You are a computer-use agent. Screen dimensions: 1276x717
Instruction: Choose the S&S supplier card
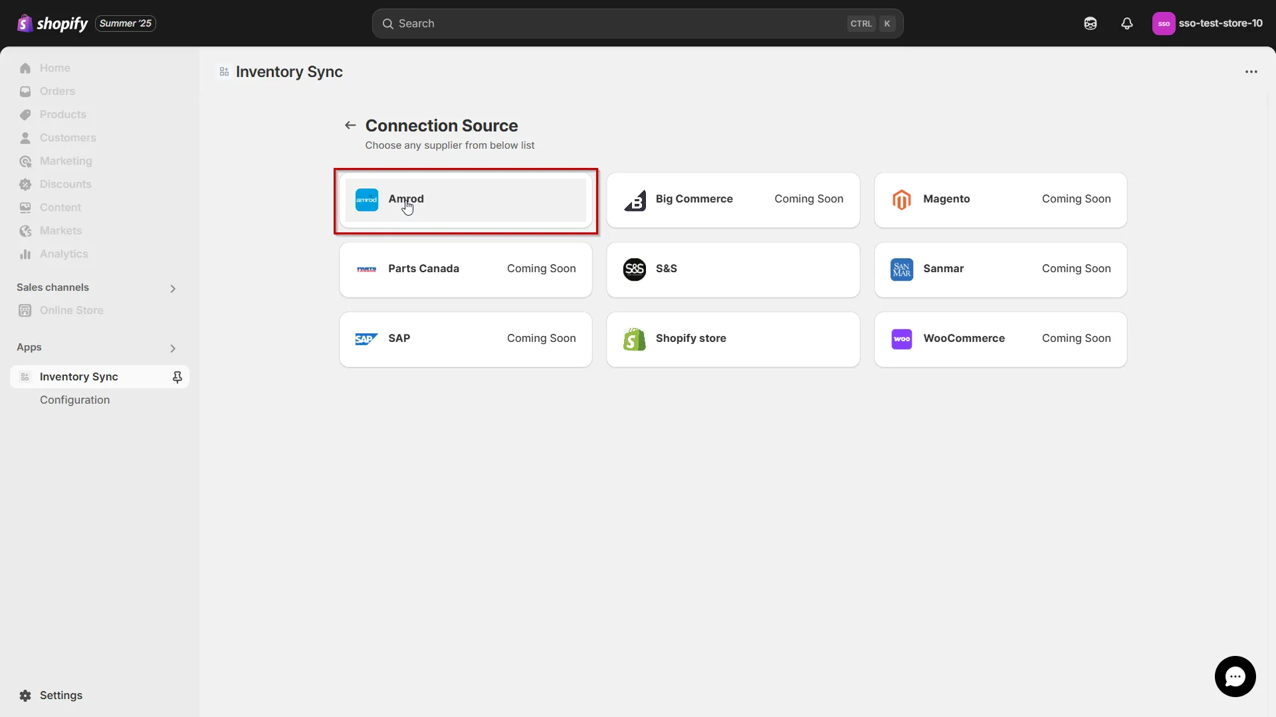733,270
